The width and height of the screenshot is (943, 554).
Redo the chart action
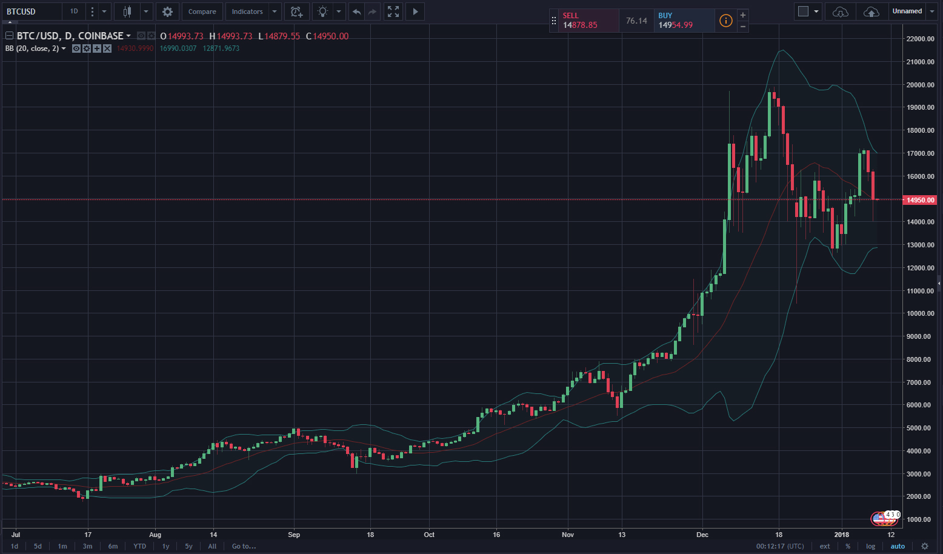[372, 12]
